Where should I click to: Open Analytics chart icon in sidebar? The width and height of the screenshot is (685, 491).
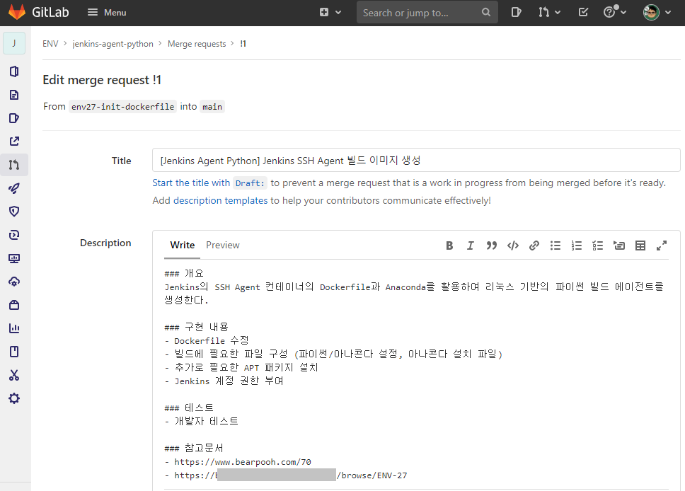pos(14,328)
